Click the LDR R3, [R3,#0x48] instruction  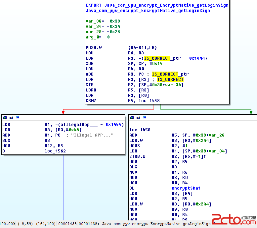pyautogui.click(x=42, y=130)
